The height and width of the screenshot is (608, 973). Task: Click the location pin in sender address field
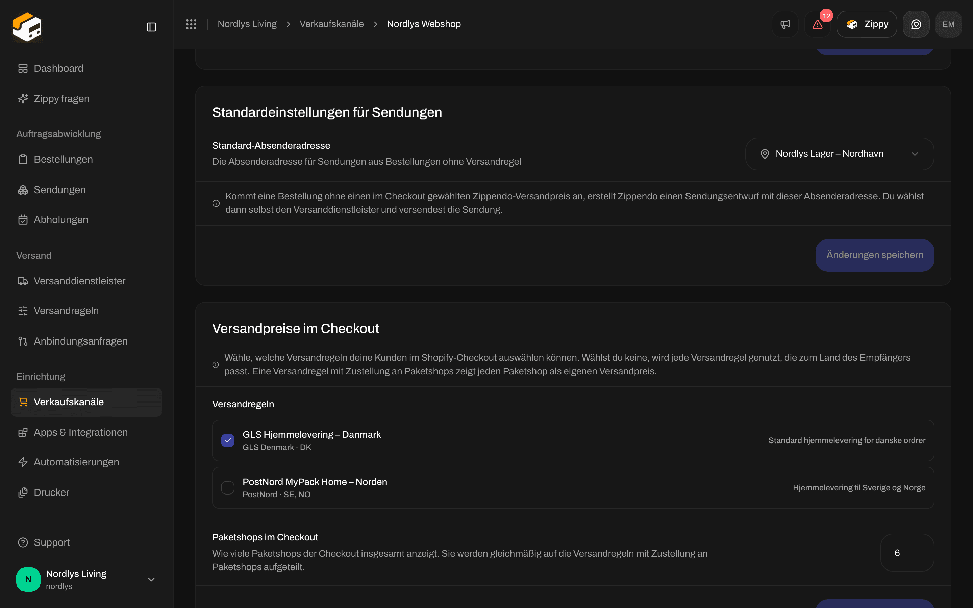765,154
